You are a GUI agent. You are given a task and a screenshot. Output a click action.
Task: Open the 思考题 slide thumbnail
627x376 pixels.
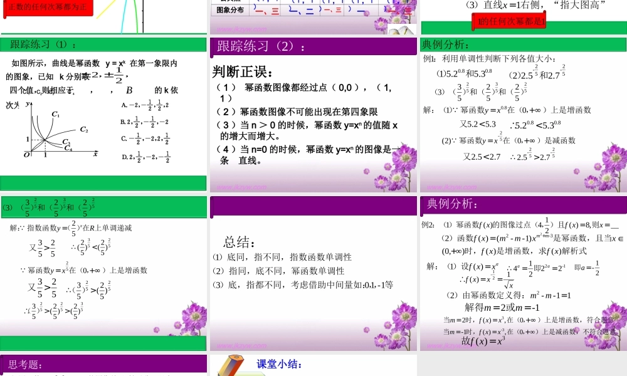coord(103,365)
